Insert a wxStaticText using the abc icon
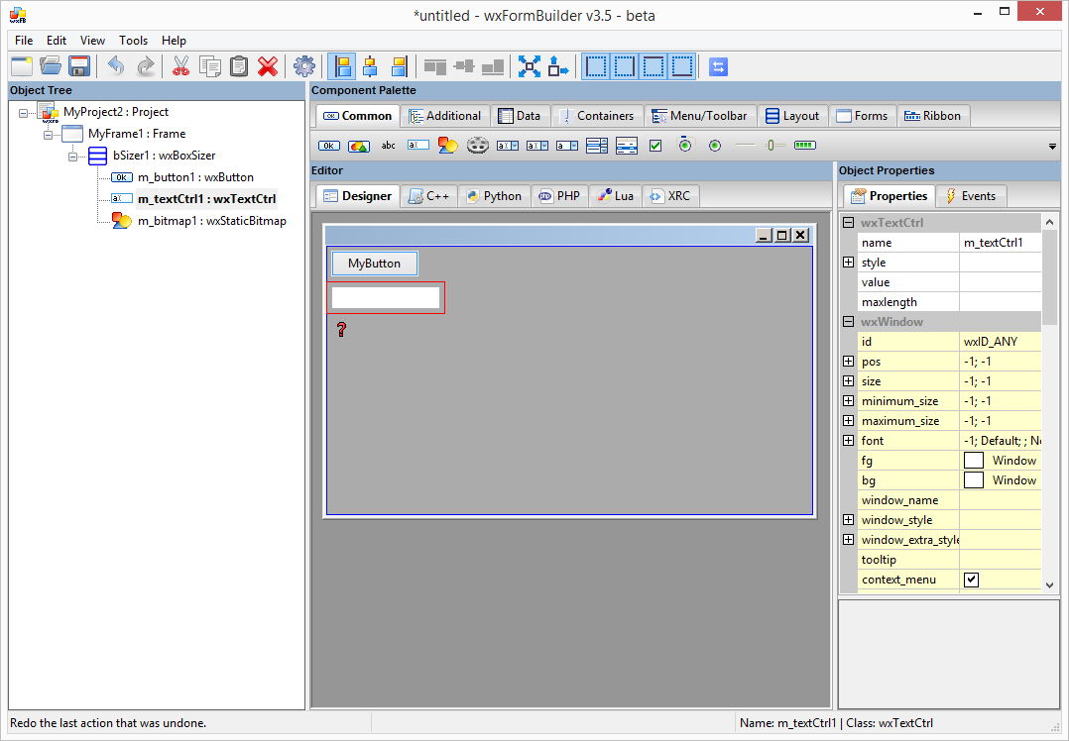Screen dimensions: 1069x741 (388, 145)
